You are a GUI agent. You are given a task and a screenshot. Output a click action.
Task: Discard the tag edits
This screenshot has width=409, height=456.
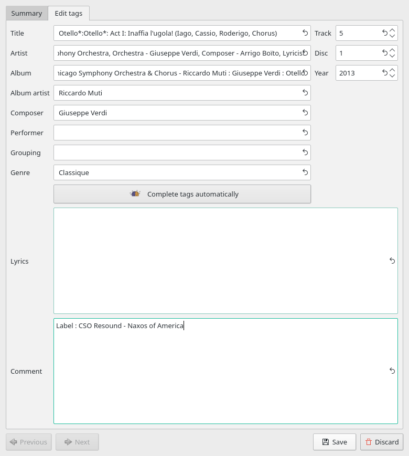click(x=382, y=442)
